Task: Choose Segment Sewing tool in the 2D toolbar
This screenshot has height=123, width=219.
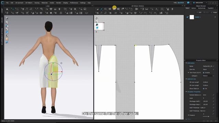Action: tap(101, 13)
